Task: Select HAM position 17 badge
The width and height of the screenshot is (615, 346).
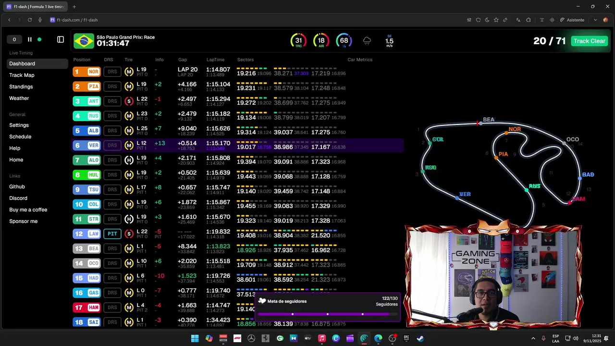Action: (87, 308)
